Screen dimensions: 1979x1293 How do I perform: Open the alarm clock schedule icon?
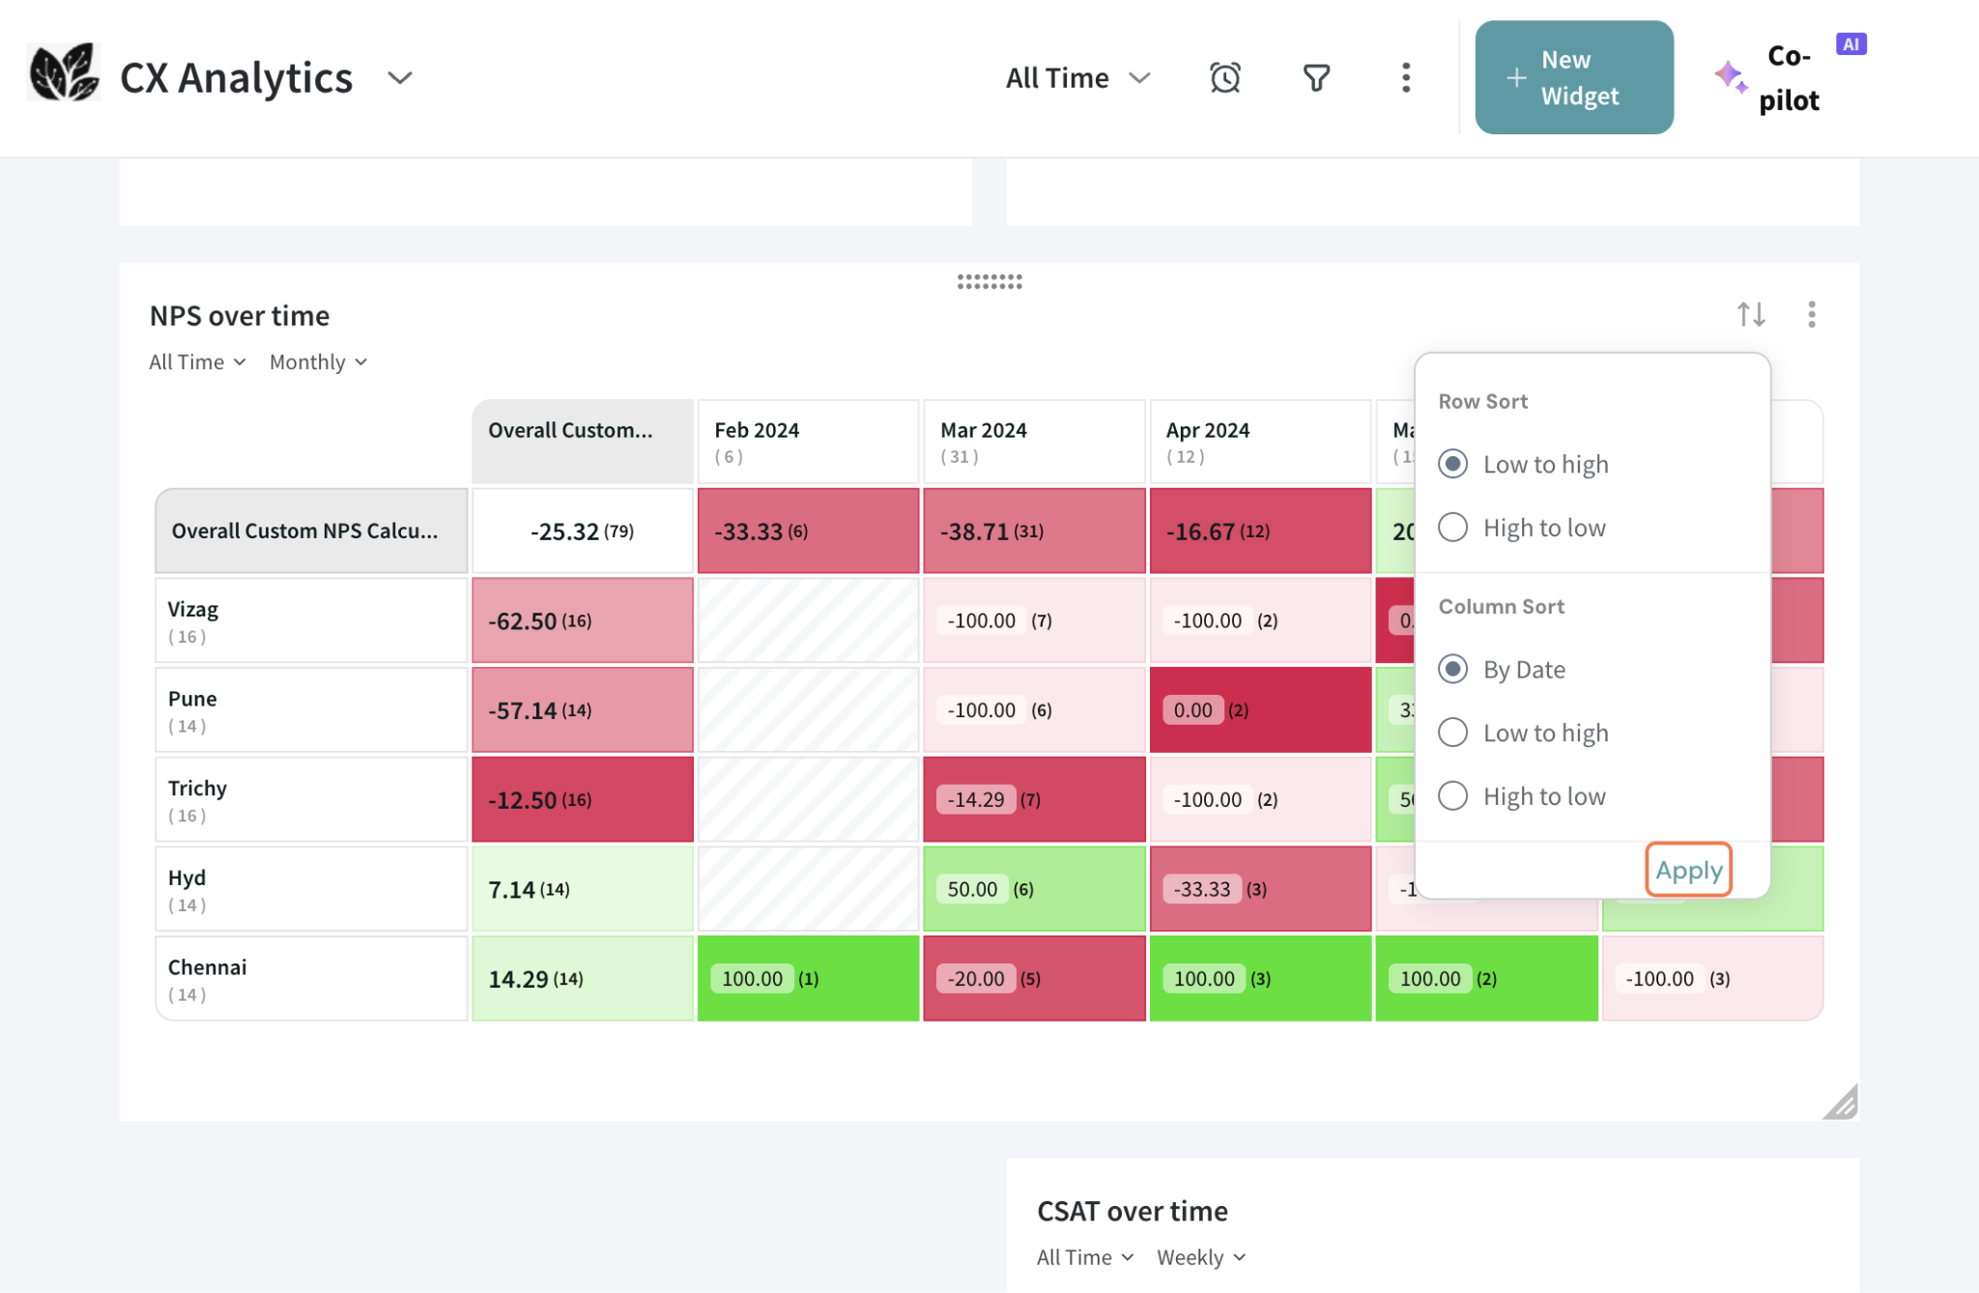tap(1224, 77)
